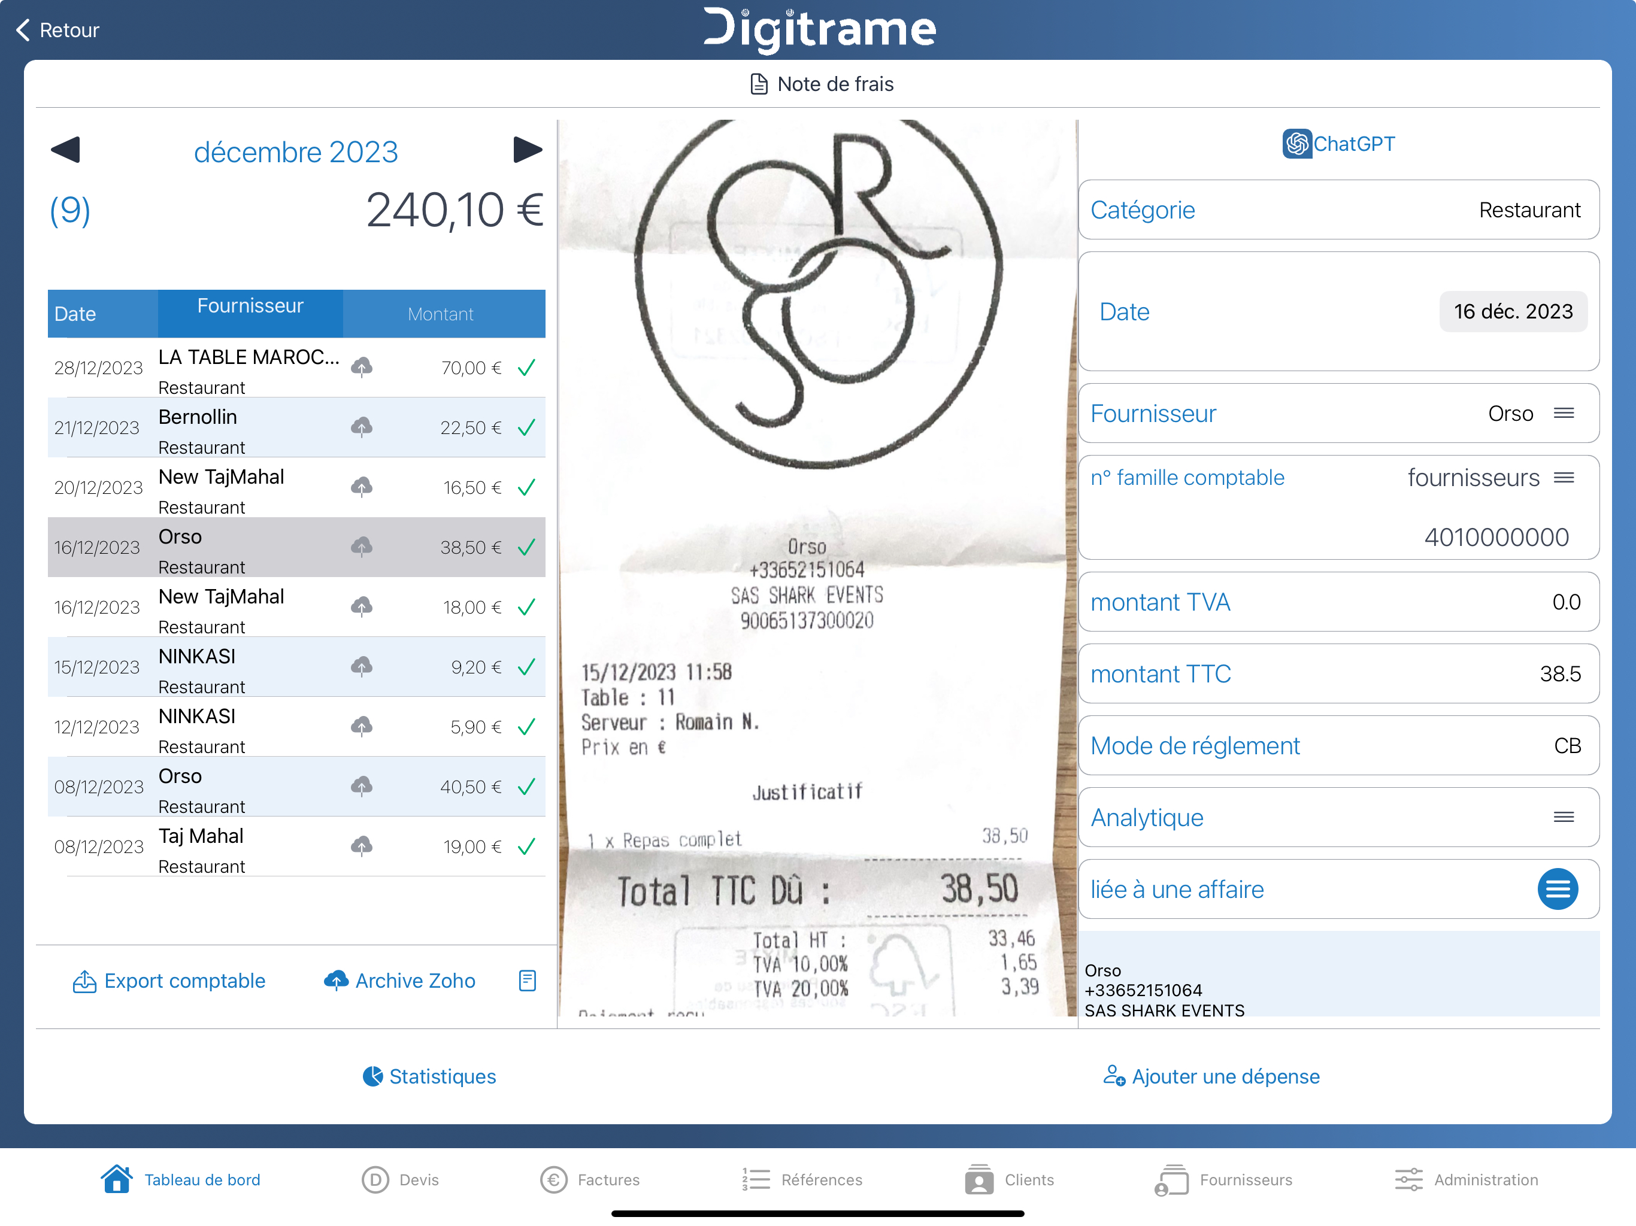Click cloud icon on Taj Mahal 19,00 € row
The image size is (1636, 1226).
coord(362,846)
